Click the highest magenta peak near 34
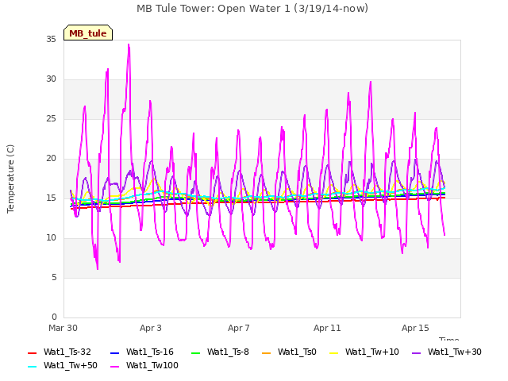Screen dimensions: 508x381 click(x=129, y=45)
